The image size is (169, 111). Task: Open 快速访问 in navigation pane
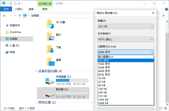click(13, 25)
